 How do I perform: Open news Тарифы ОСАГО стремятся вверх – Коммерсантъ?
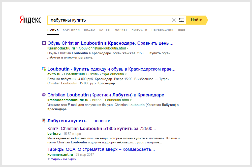click(x=101, y=149)
